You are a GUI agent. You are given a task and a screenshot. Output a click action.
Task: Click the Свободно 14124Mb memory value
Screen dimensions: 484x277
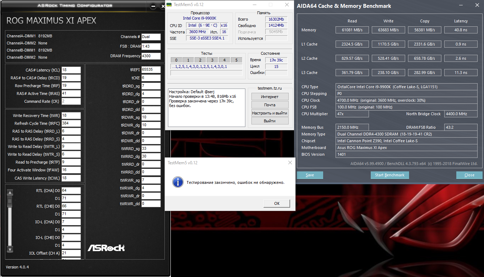(276, 26)
